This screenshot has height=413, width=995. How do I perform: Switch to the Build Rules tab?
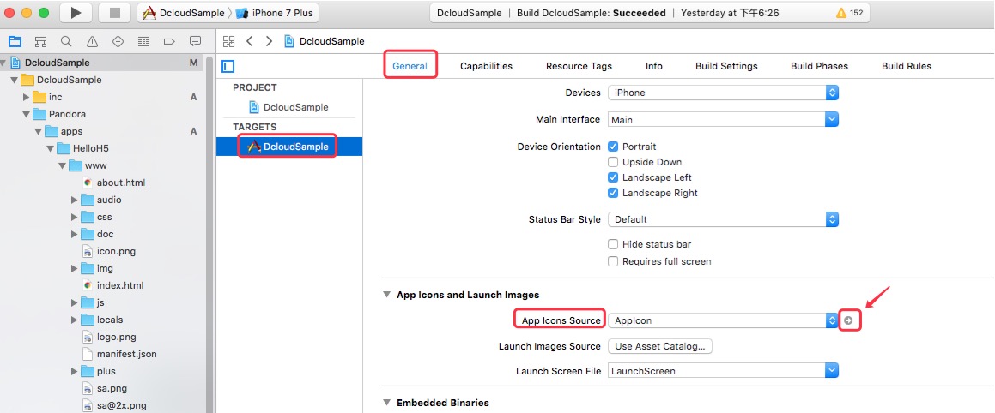pos(907,66)
